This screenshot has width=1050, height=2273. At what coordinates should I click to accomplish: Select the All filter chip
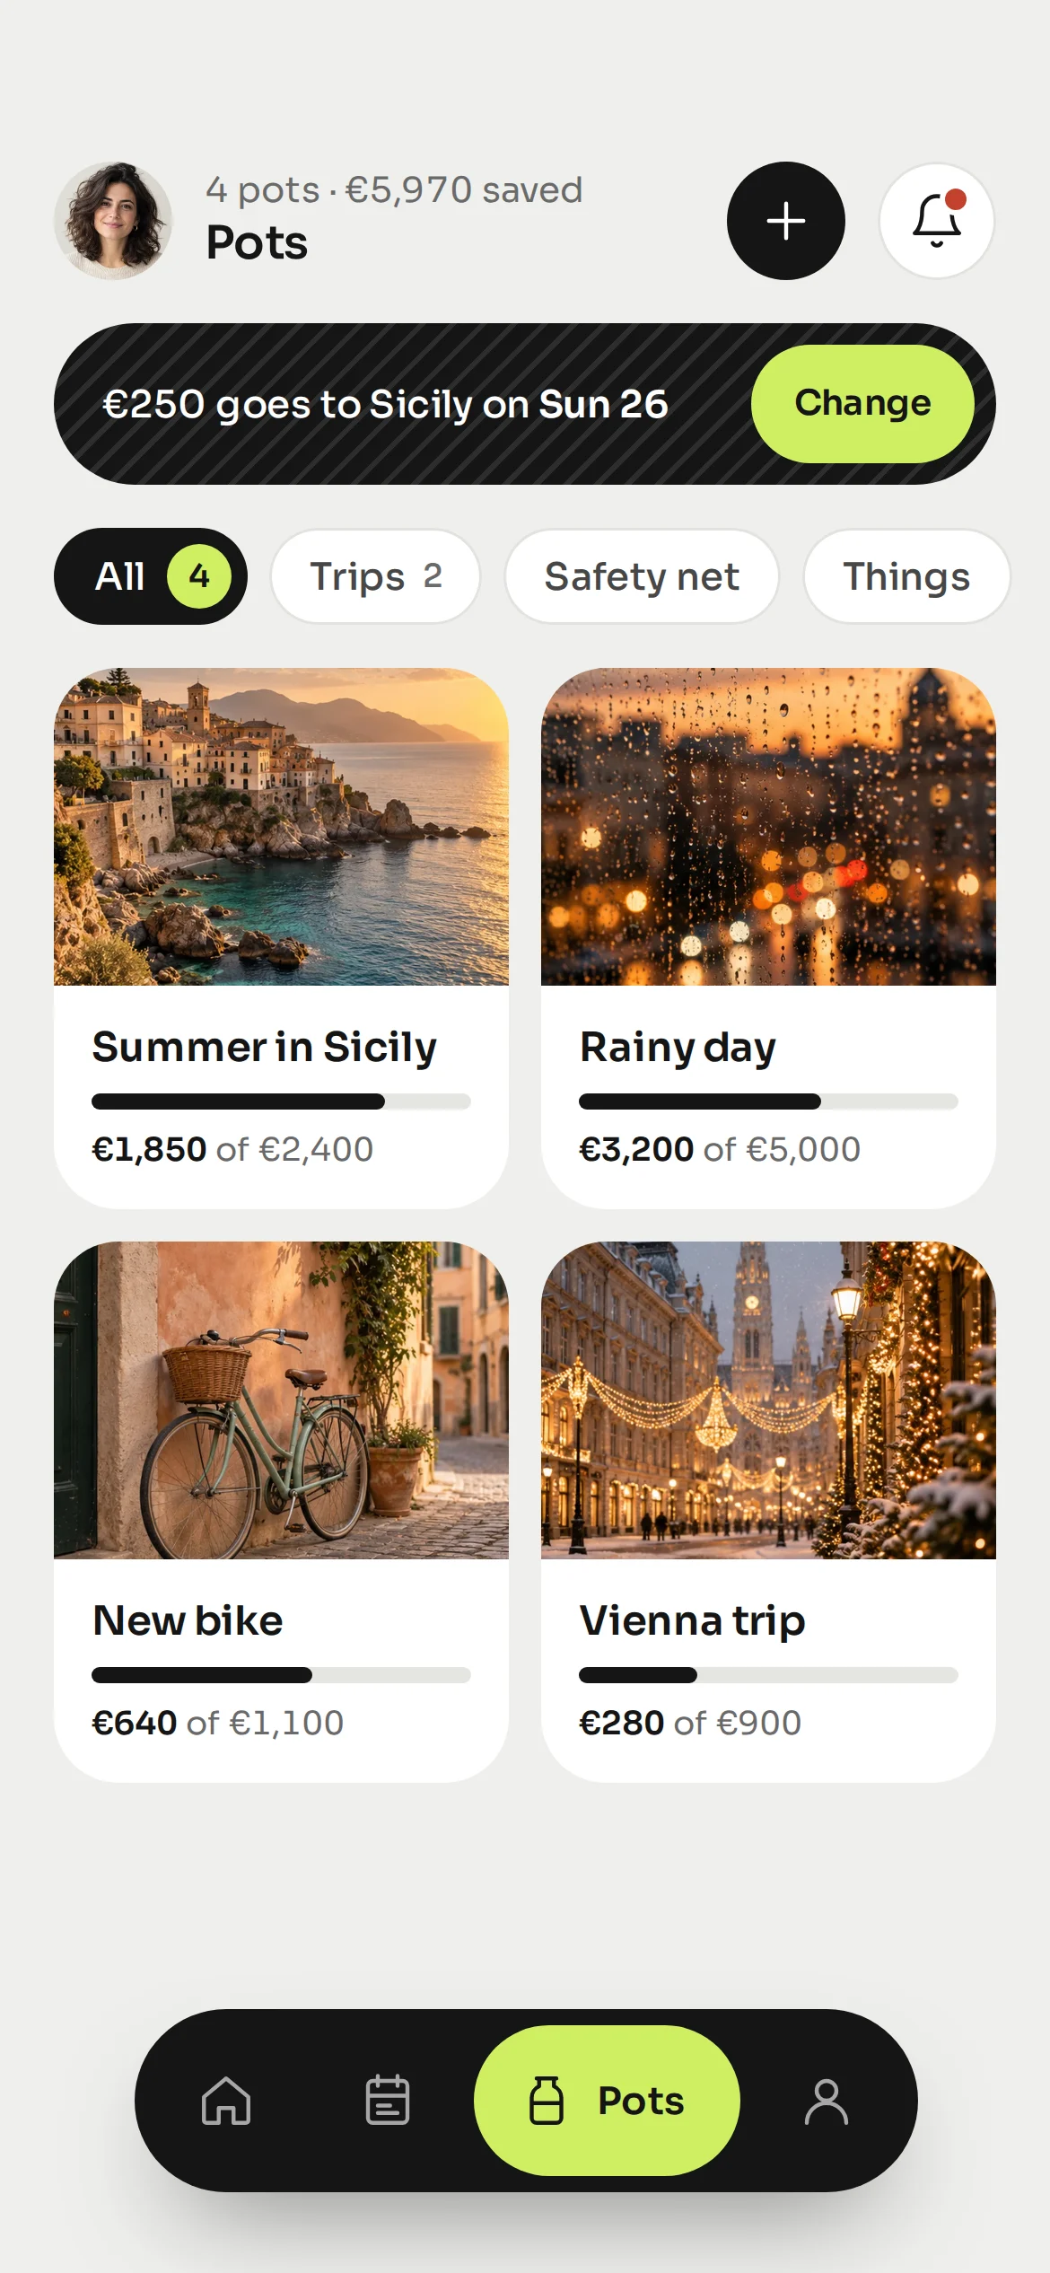tap(151, 576)
